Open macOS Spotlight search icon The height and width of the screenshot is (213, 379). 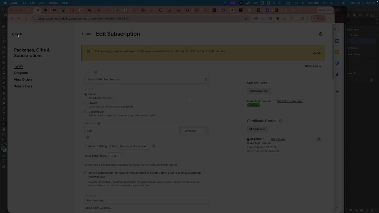(331, 3)
